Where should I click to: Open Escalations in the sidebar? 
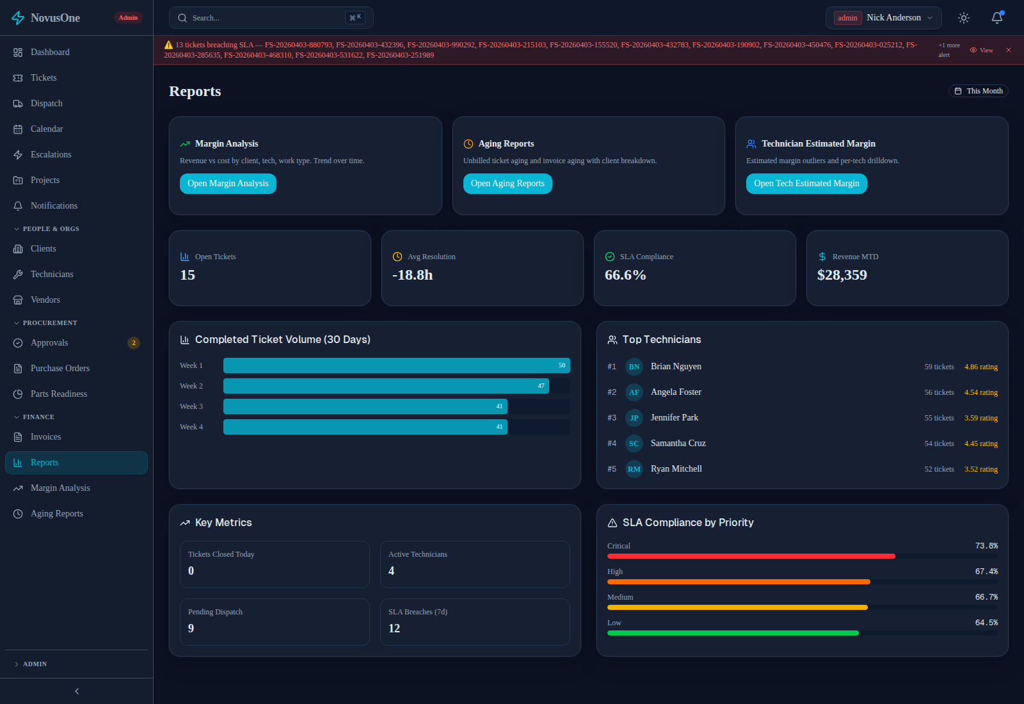coord(76,155)
